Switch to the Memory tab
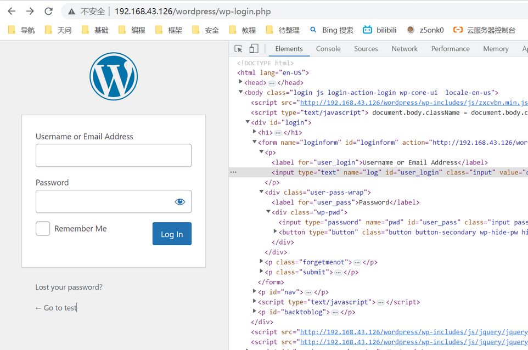The height and width of the screenshot is (350, 528). [x=496, y=49]
